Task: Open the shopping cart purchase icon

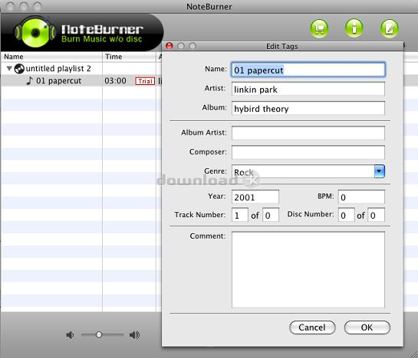Action: (x=319, y=28)
